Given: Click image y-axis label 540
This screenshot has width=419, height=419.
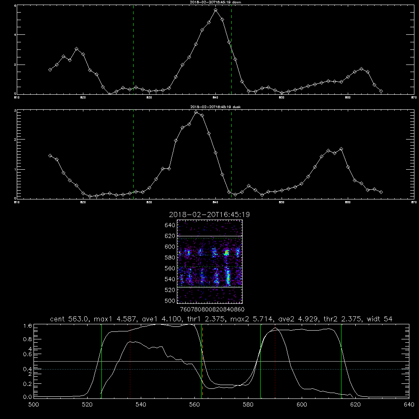Looking at the screenshot, I should coord(170,279).
